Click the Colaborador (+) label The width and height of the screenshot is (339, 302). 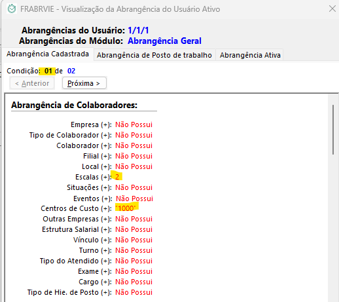point(84,145)
